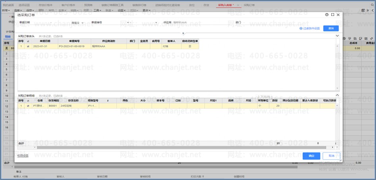
Task: Switch to the 采购订单 tab
Action: 249,5
